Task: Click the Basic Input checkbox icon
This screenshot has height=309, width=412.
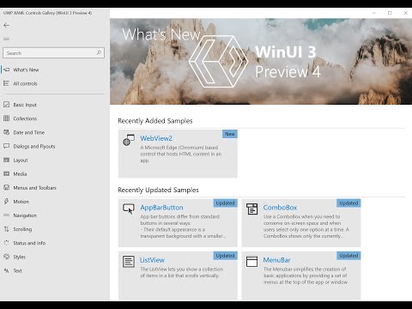Action: [6, 105]
